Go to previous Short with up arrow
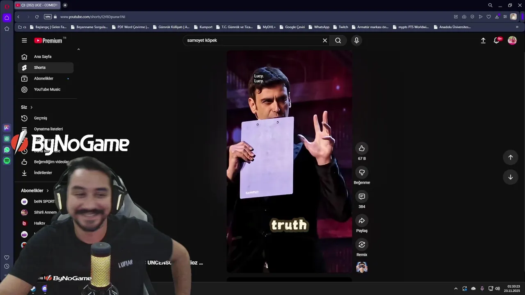Image resolution: width=525 pixels, height=295 pixels. click(x=511, y=157)
